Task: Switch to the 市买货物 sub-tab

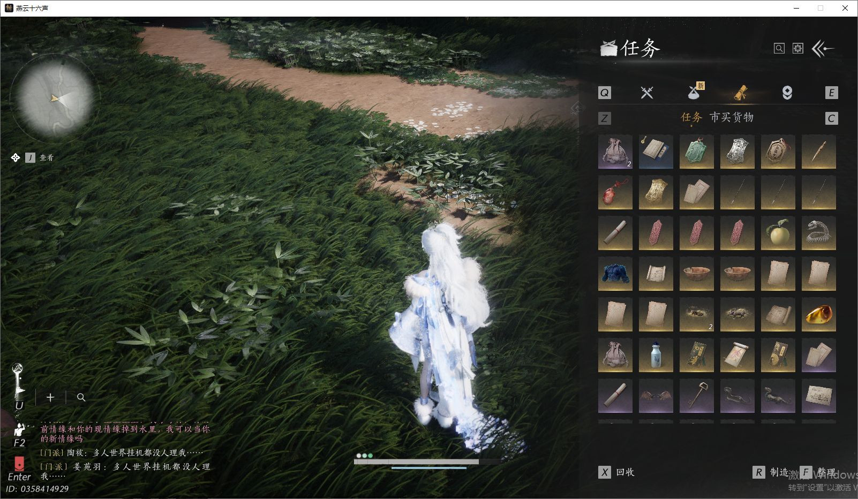Action: (x=732, y=118)
